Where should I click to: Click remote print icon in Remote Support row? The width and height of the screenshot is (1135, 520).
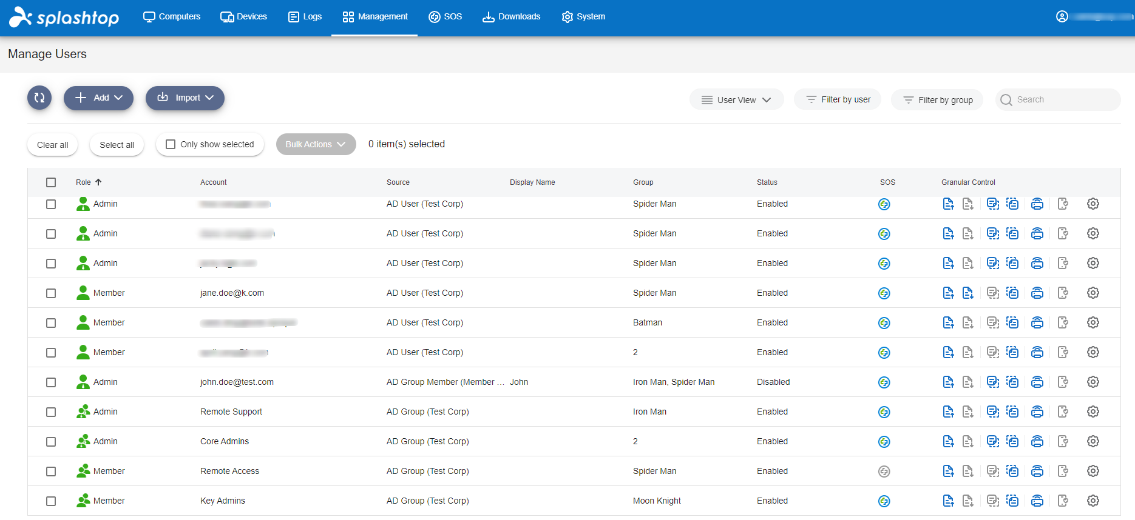click(x=1037, y=412)
